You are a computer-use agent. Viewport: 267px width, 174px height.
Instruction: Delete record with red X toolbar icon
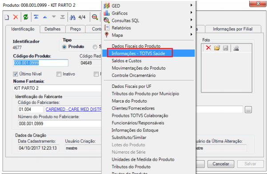pyautogui.click(x=16, y=17)
